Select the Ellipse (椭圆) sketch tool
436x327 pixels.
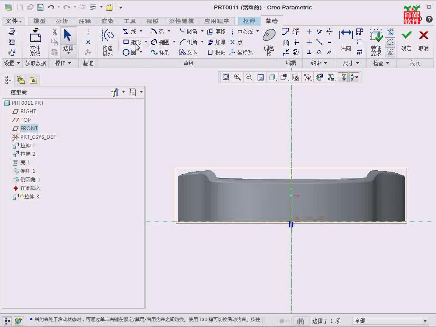click(160, 42)
